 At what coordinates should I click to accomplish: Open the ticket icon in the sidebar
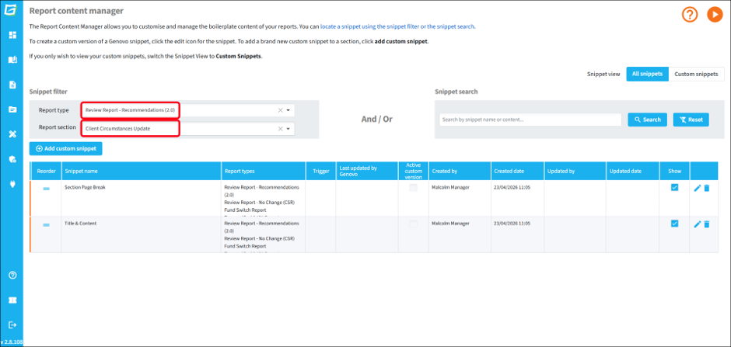[x=12, y=300]
